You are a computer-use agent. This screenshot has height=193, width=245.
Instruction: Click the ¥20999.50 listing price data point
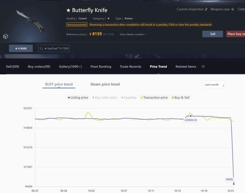click(x=191, y=116)
